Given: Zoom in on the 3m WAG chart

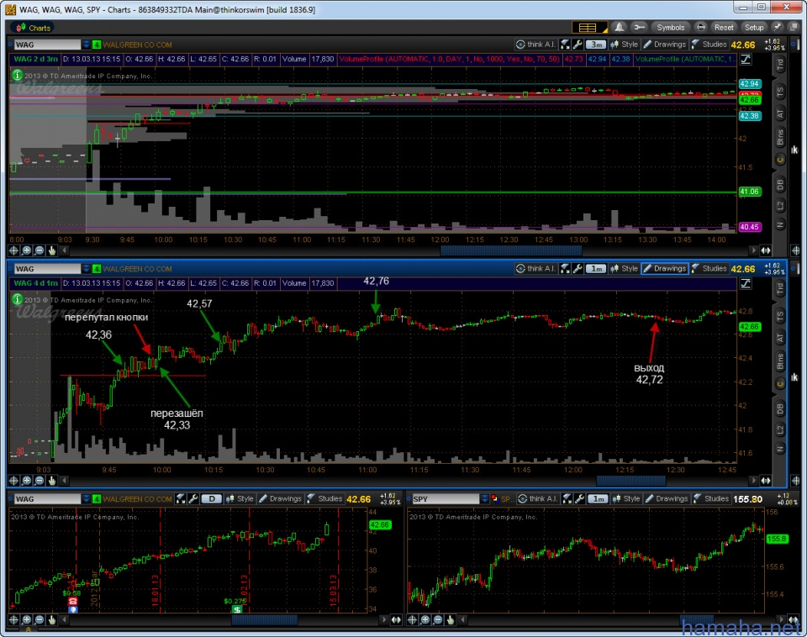Looking at the screenshot, I should (26, 250).
